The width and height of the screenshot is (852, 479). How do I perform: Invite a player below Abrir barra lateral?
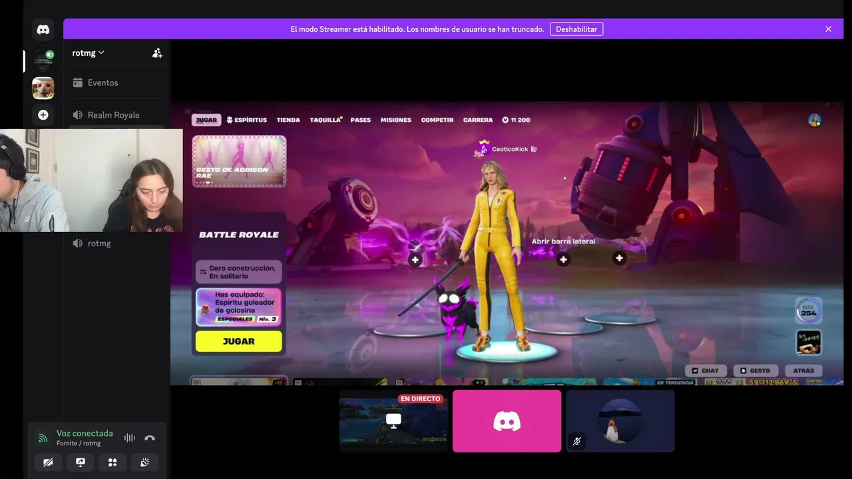[x=563, y=259]
